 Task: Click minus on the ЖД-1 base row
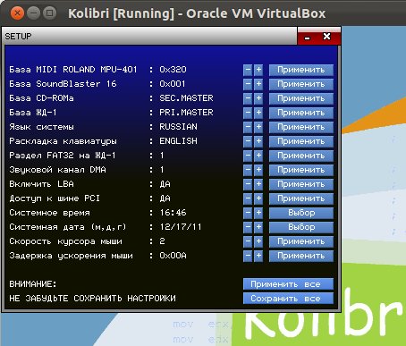[248, 113]
